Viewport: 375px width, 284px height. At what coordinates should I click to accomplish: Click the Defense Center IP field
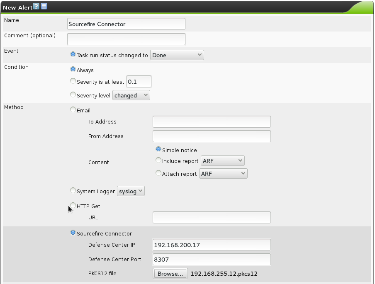point(212,245)
